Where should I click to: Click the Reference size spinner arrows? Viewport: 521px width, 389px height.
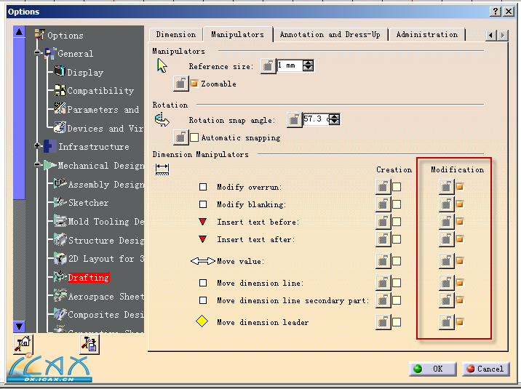308,65
